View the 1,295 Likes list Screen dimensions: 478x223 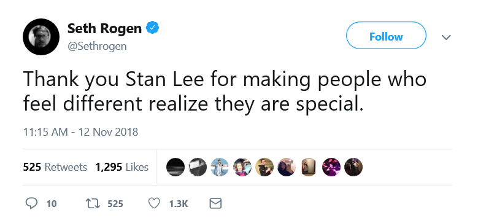point(122,167)
